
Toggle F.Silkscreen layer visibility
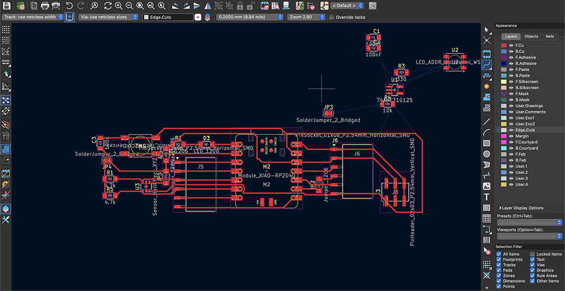(511, 82)
